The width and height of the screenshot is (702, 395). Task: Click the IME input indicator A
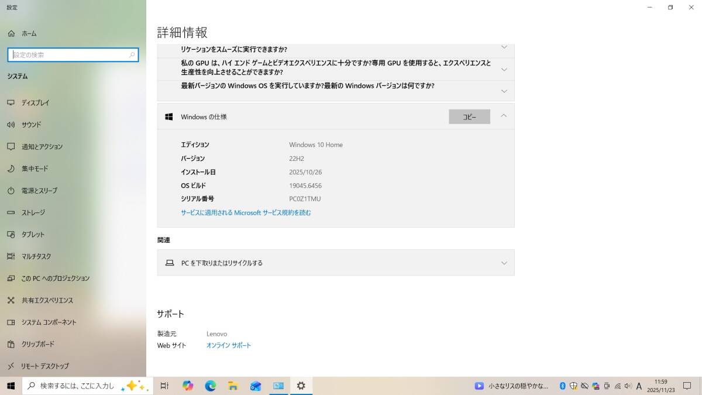(x=639, y=386)
